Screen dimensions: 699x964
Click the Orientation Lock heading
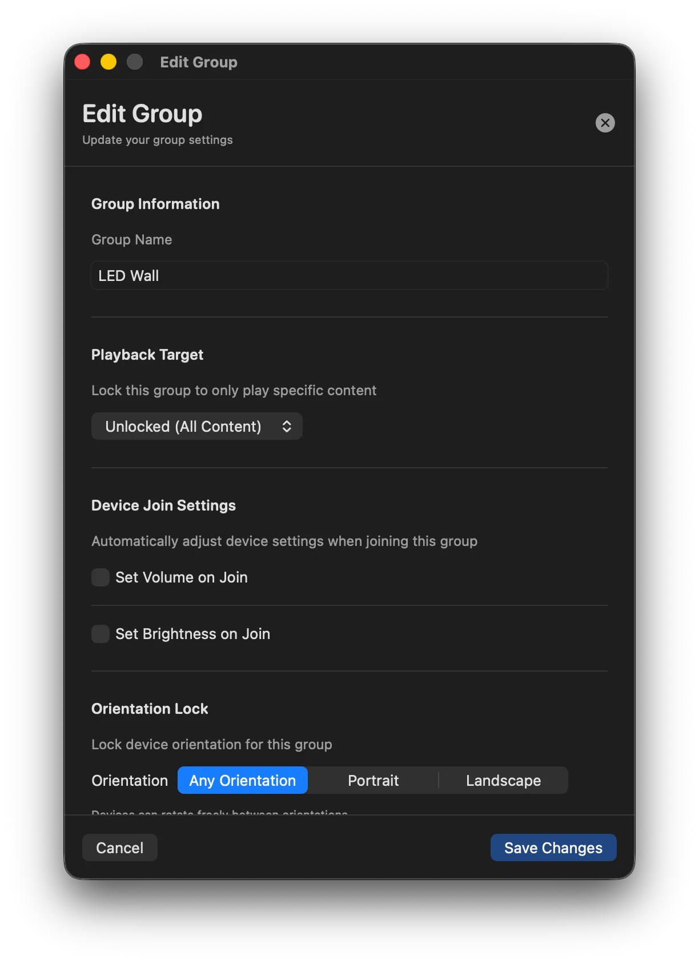tap(150, 709)
